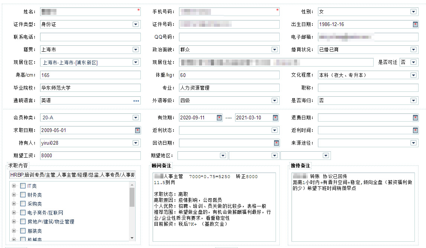Open the 外语等级 dropdown
The width and height of the screenshot is (426, 248).
coord(274,101)
